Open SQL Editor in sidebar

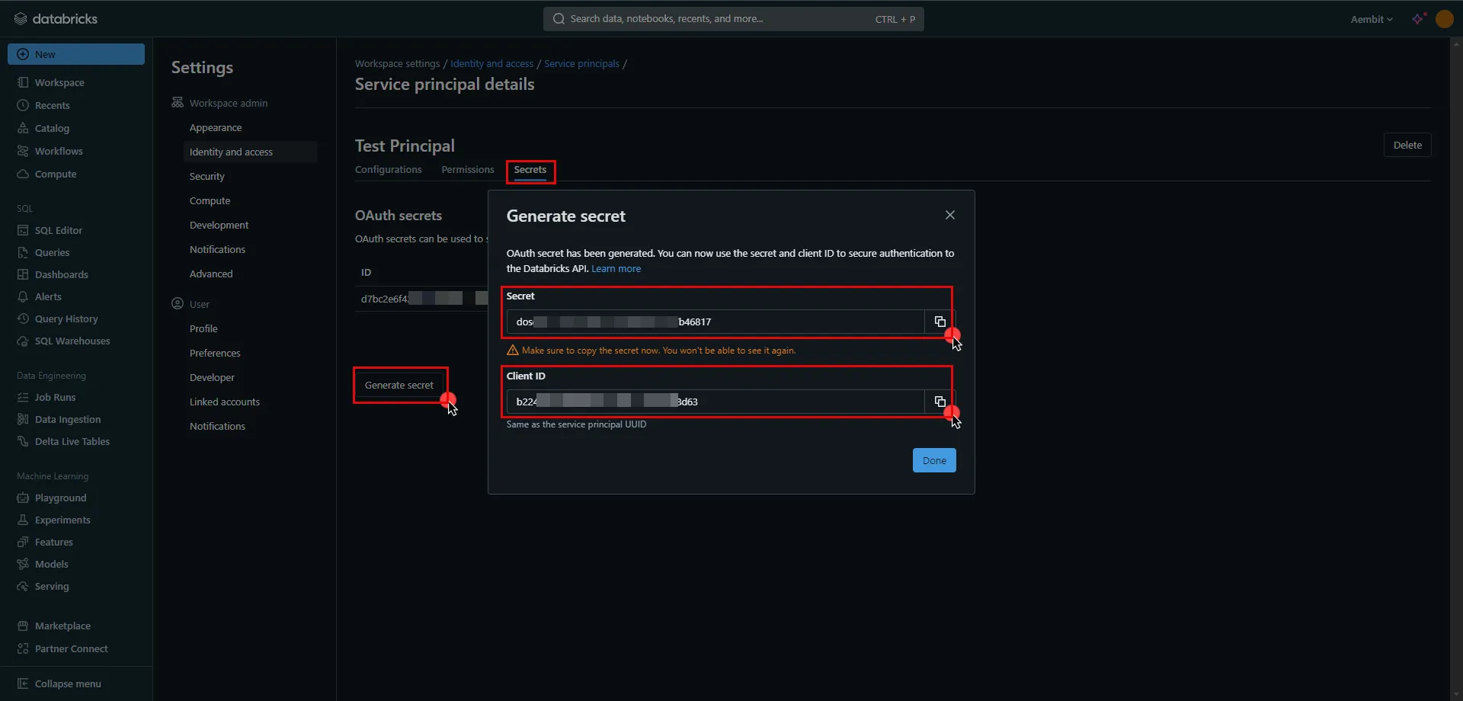58,230
